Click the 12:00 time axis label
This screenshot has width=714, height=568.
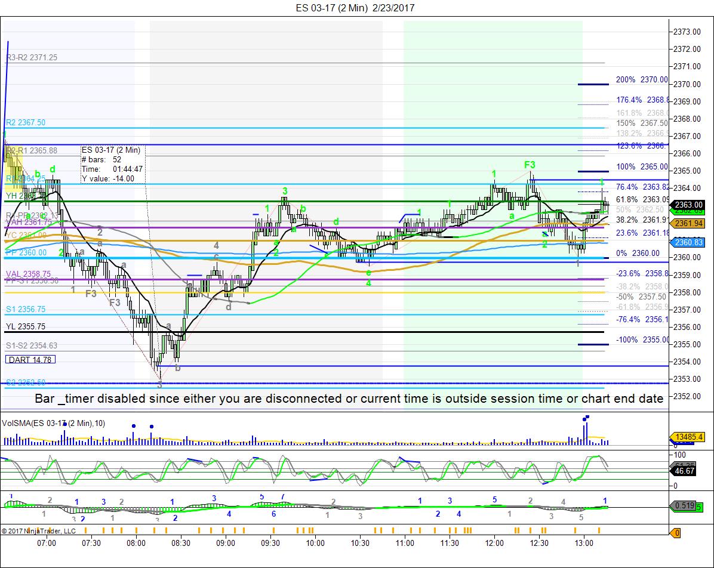pos(494,543)
